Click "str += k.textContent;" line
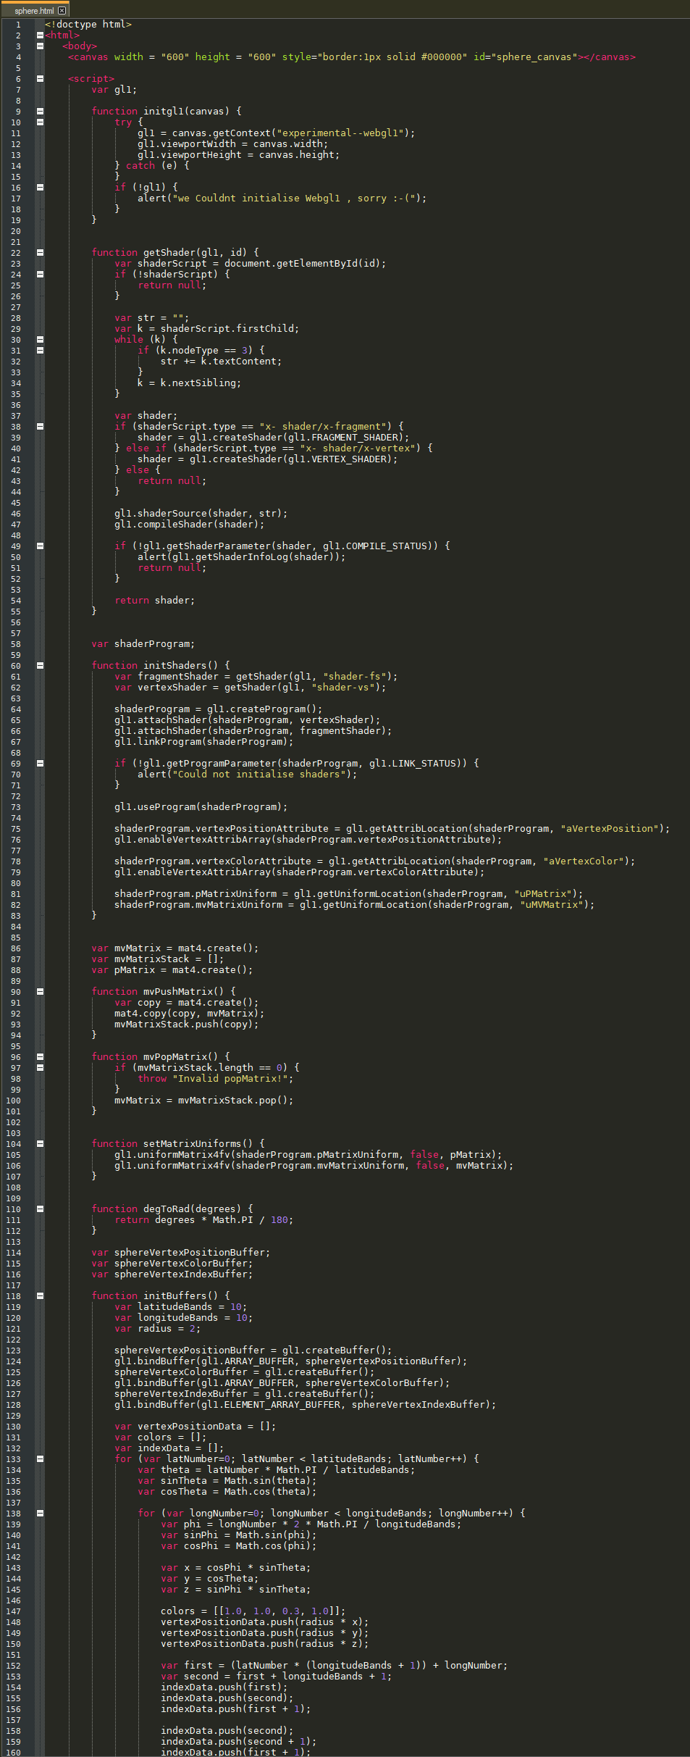Image resolution: width=690 pixels, height=1757 pixels. click(x=221, y=361)
